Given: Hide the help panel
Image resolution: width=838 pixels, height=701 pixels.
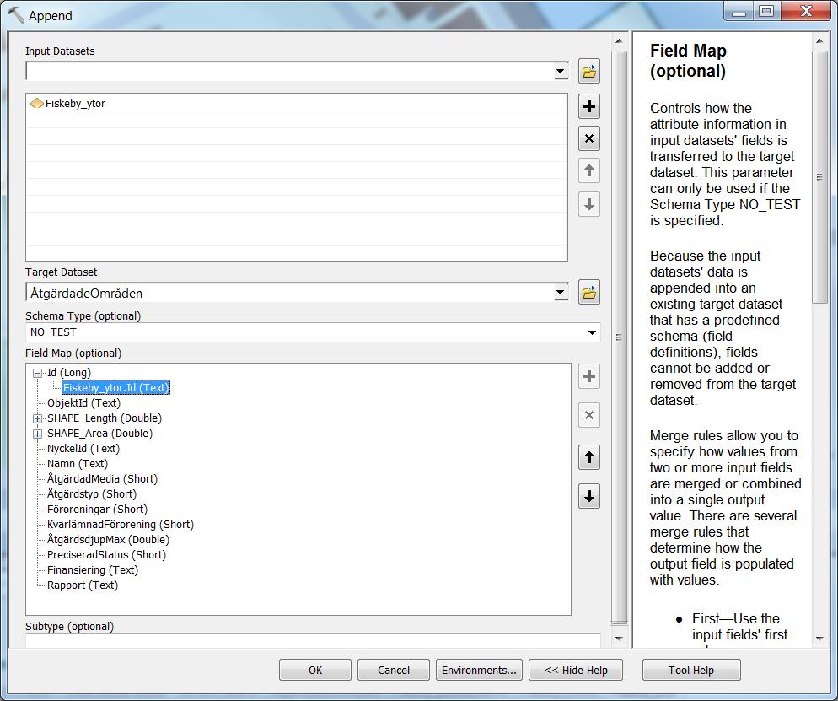Looking at the screenshot, I should pos(576,670).
